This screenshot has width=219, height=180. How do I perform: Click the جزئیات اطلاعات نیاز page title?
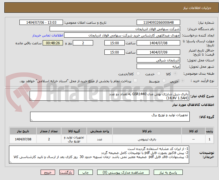(197, 8)
